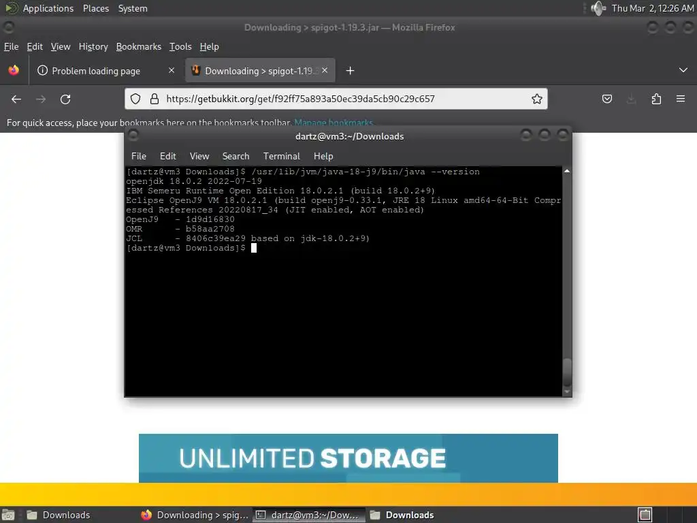Image resolution: width=697 pixels, height=523 pixels.
Task: Open the tracking protection shield icon
Action: tap(135, 99)
